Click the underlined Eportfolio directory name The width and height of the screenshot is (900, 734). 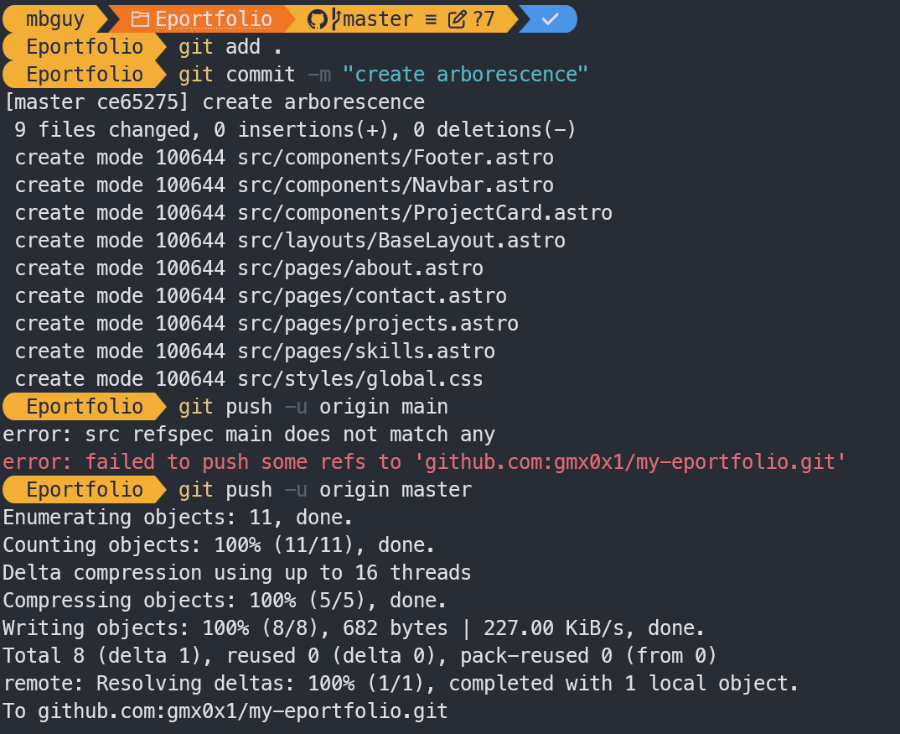pos(214,19)
